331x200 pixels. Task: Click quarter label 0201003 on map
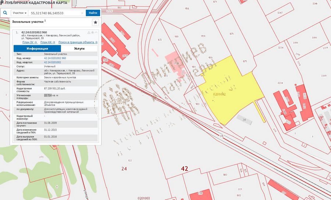[144, 198]
